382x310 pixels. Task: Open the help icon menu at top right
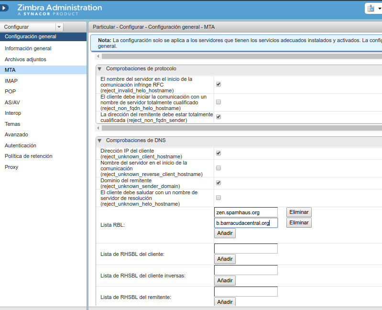point(371,9)
